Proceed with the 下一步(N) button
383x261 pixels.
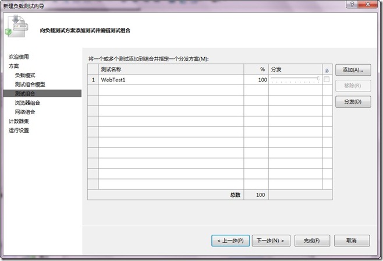271,241
